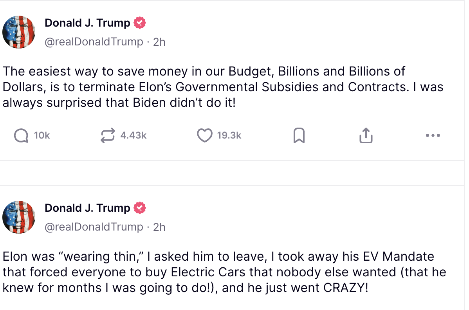Open replies on the Elon subsidies post
The height and width of the screenshot is (310, 469).
pos(21,136)
